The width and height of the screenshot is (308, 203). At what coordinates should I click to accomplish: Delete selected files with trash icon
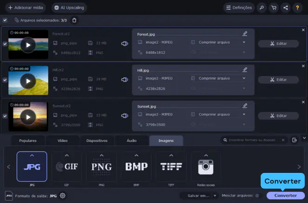[74, 20]
